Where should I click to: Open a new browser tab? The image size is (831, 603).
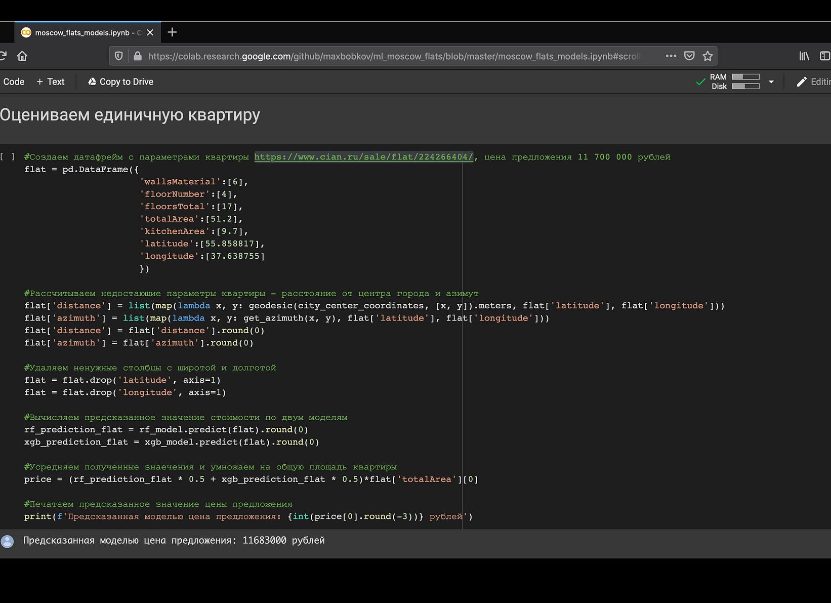click(172, 32)
